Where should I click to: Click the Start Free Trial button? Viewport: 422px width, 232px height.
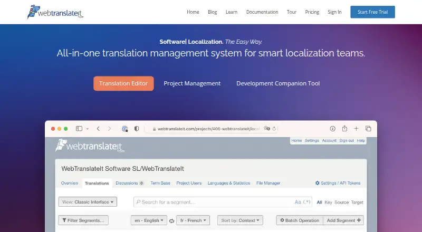point(372,12)
